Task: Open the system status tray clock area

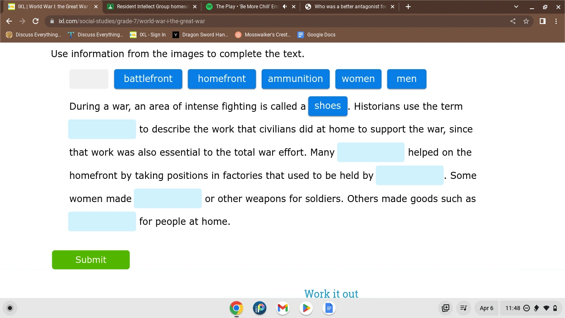Action: [513, 308]
